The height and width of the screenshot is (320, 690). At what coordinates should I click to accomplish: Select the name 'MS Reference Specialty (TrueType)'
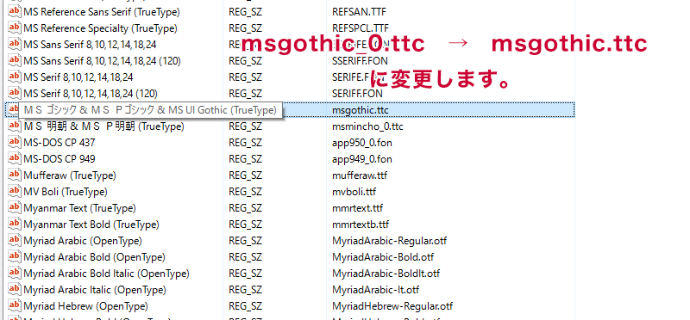100,28
